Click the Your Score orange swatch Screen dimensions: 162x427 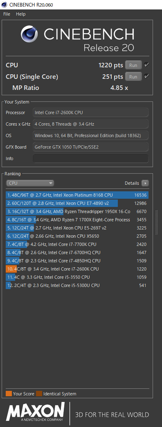(x=9, y=393)
